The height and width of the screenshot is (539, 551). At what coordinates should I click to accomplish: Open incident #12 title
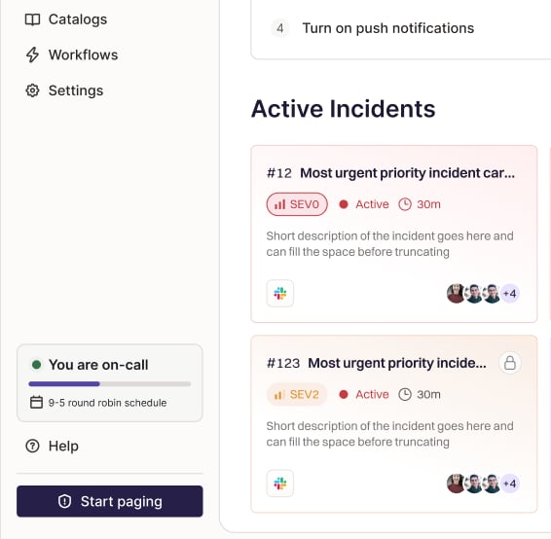(407, 173)
